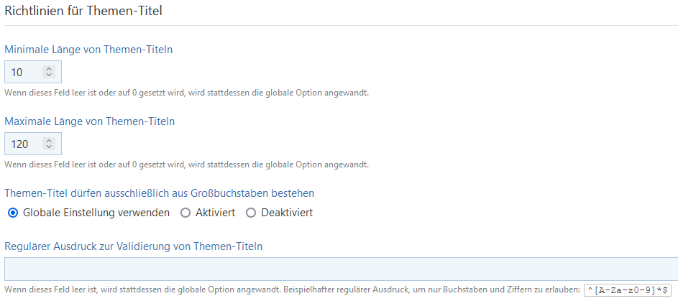The image size is (678, 301).
Task: Click the "Regulärer Ausdruck zur Validierung" label
Action: click(x=133, y=246)
